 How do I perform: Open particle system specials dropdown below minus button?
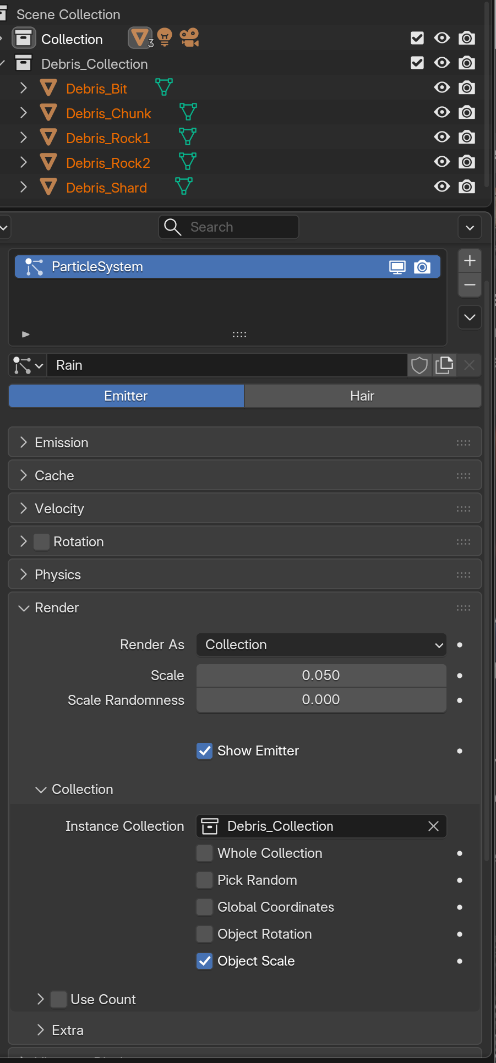coord(470,317)
